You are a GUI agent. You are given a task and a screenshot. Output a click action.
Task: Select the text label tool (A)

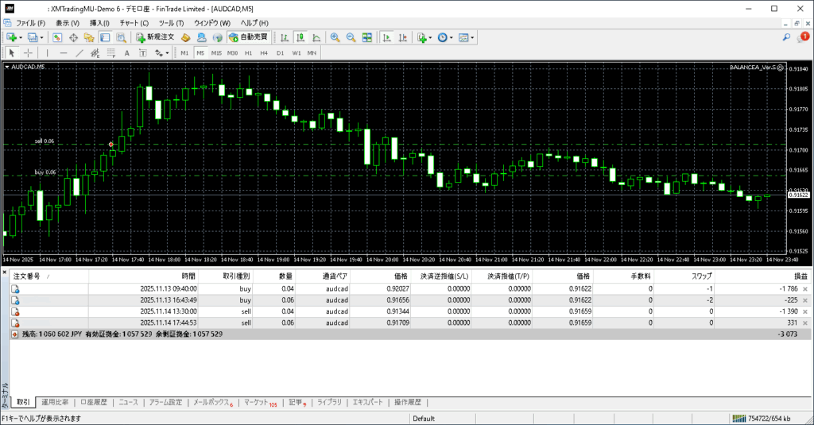click(x=127, y=53)
